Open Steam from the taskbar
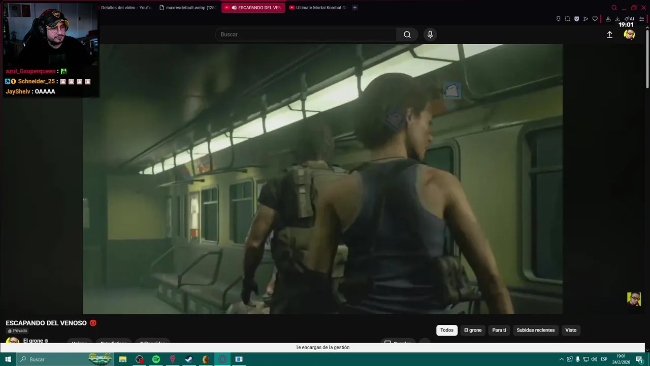This screenshot has width=650, height=366. tap(188, 359)
